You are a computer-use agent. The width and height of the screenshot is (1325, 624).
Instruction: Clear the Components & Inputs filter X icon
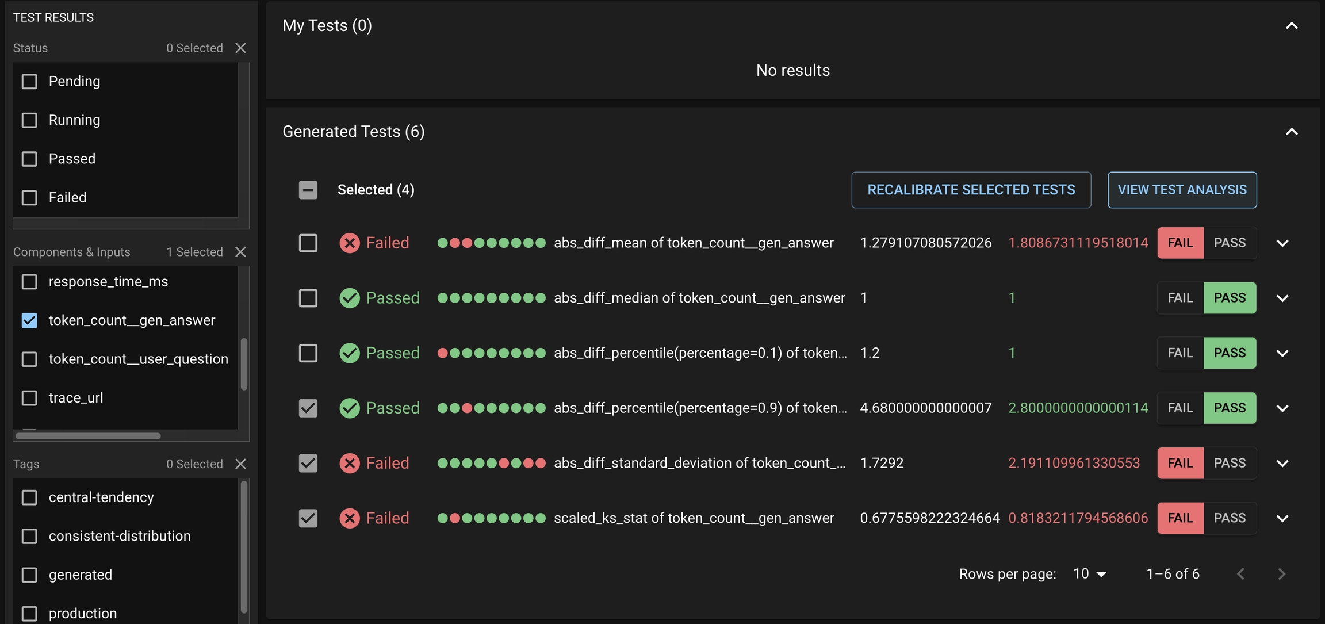[240, 252]
